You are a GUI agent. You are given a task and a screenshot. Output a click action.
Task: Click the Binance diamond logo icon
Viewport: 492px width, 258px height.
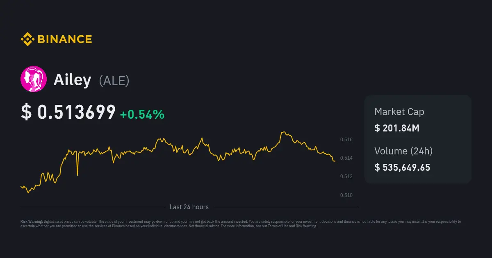click(x=27, y=39)
